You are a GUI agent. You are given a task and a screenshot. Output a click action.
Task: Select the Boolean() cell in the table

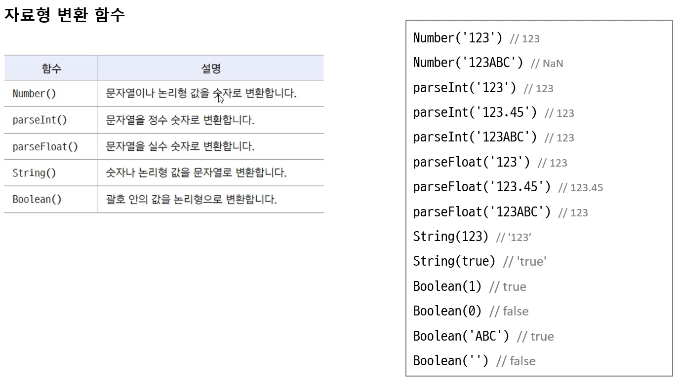click(x=37, y=199)
